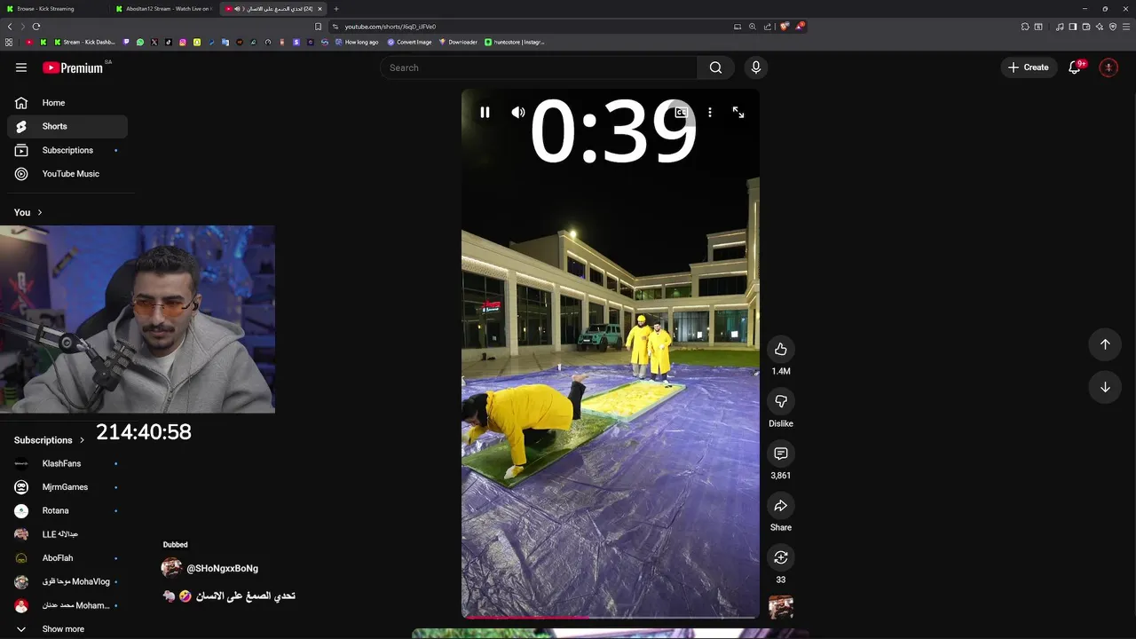Open the MjrmGames channel
Screen dimensions: 1136x639
tap(67, 487)
